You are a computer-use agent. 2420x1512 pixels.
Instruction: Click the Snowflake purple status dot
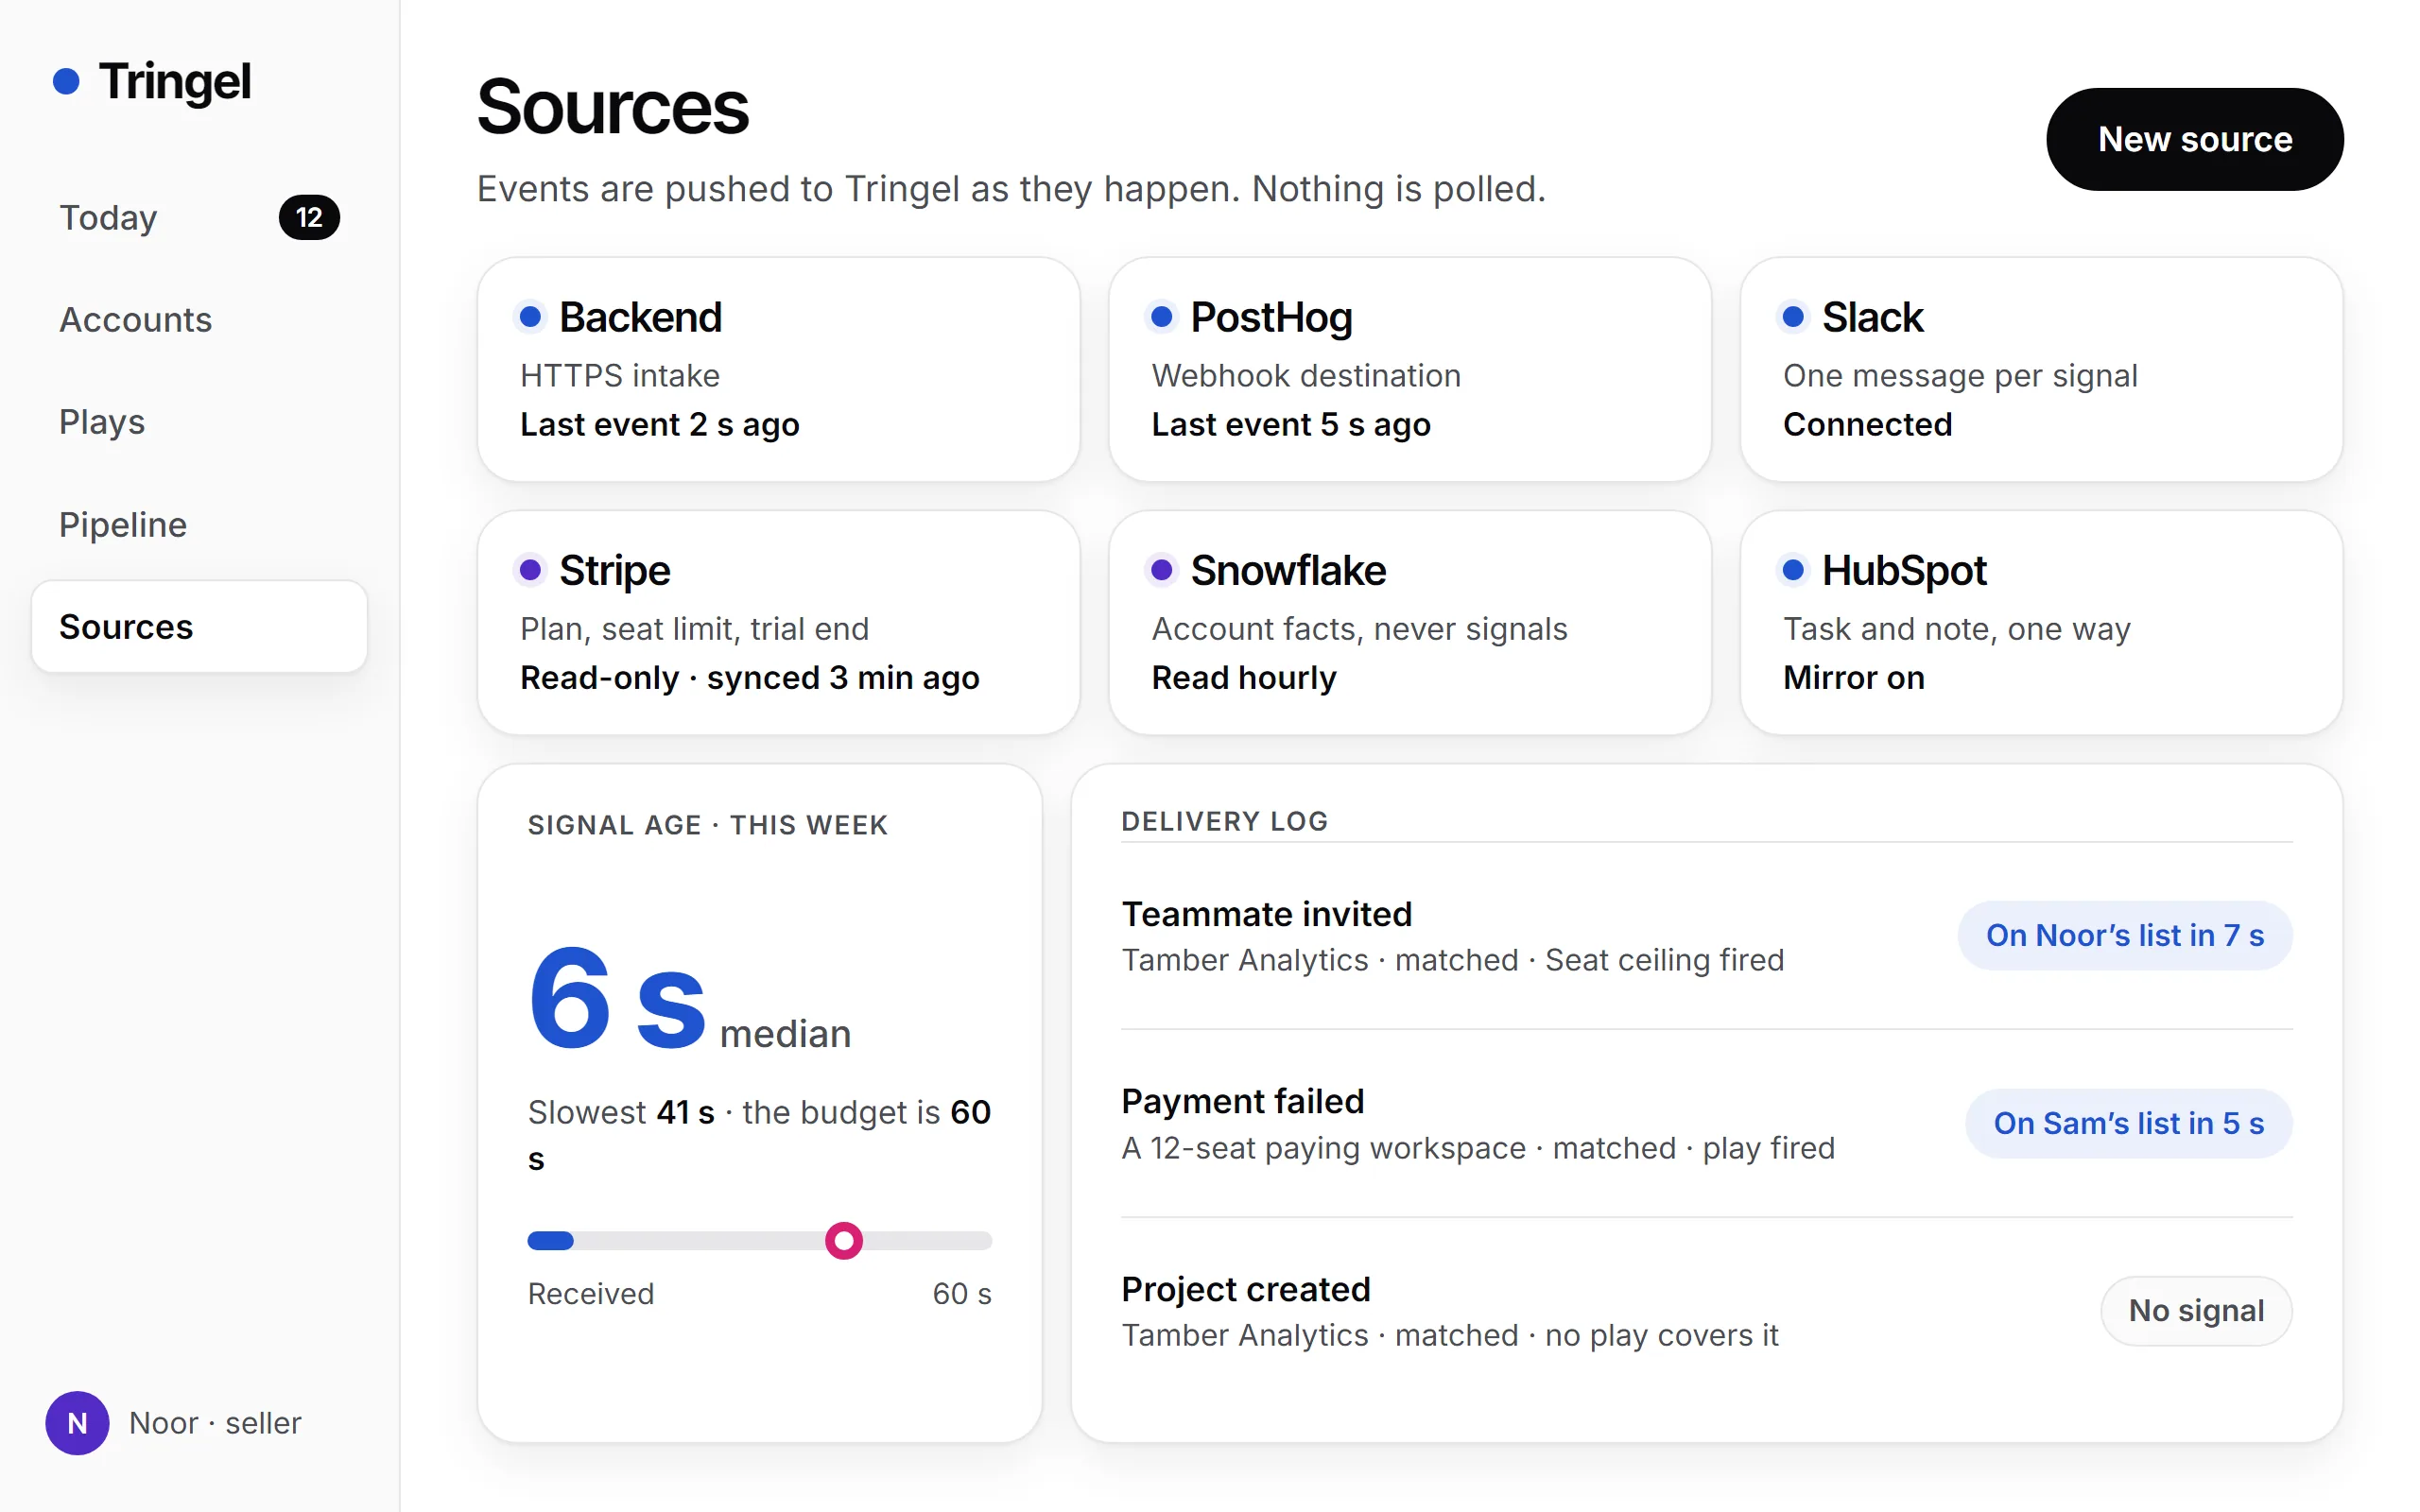(1161, 570)
